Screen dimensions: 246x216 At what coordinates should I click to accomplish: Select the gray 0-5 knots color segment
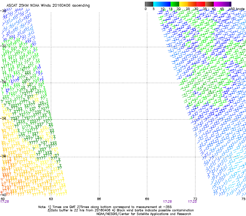coord(149,4)
